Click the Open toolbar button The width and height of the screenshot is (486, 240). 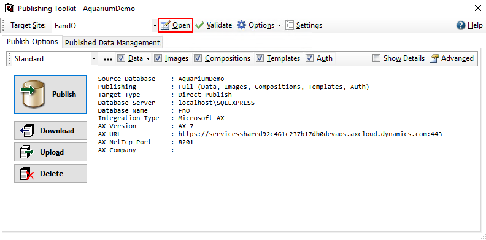point(175,25)
